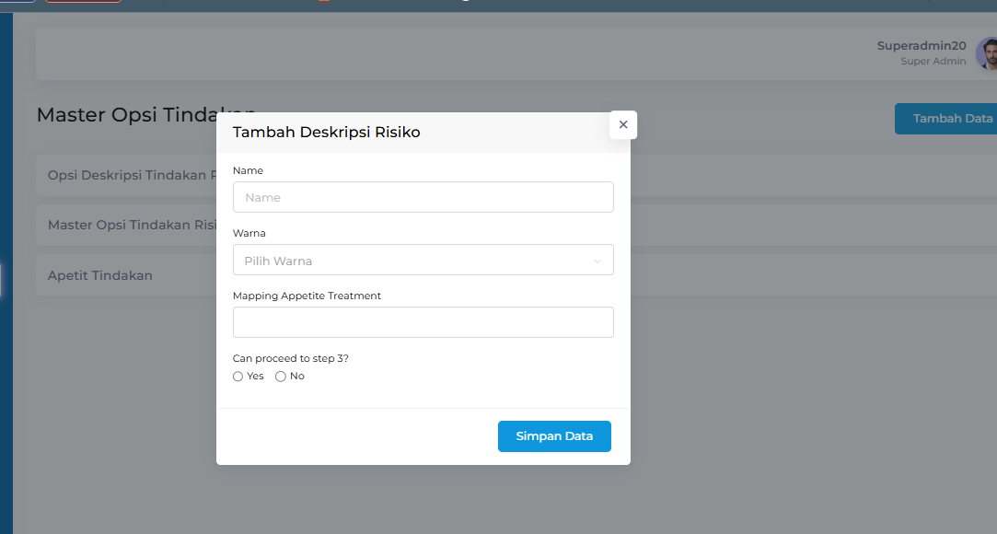Select the No radio button
Image resolution: width=997 pixels, height=534 pixels.
(281, 377)
